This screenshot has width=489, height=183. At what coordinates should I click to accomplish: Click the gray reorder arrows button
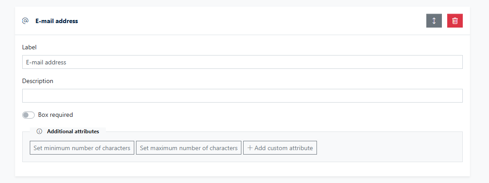[x=434, y=20]
